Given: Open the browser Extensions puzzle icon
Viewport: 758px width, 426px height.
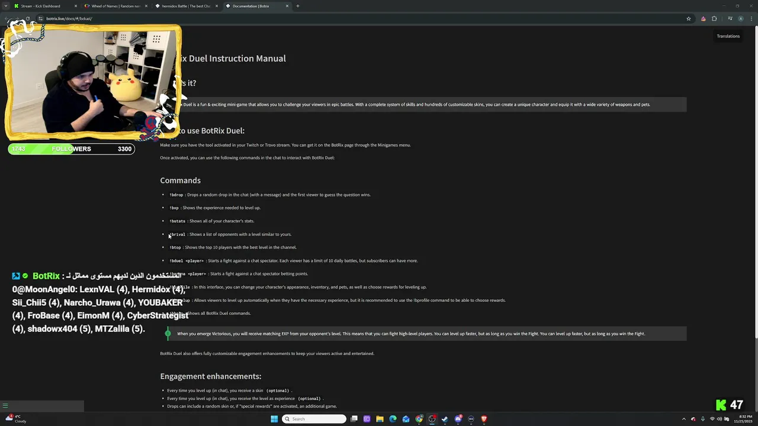Looking at the screenshot, I should [x=714, y=18].
